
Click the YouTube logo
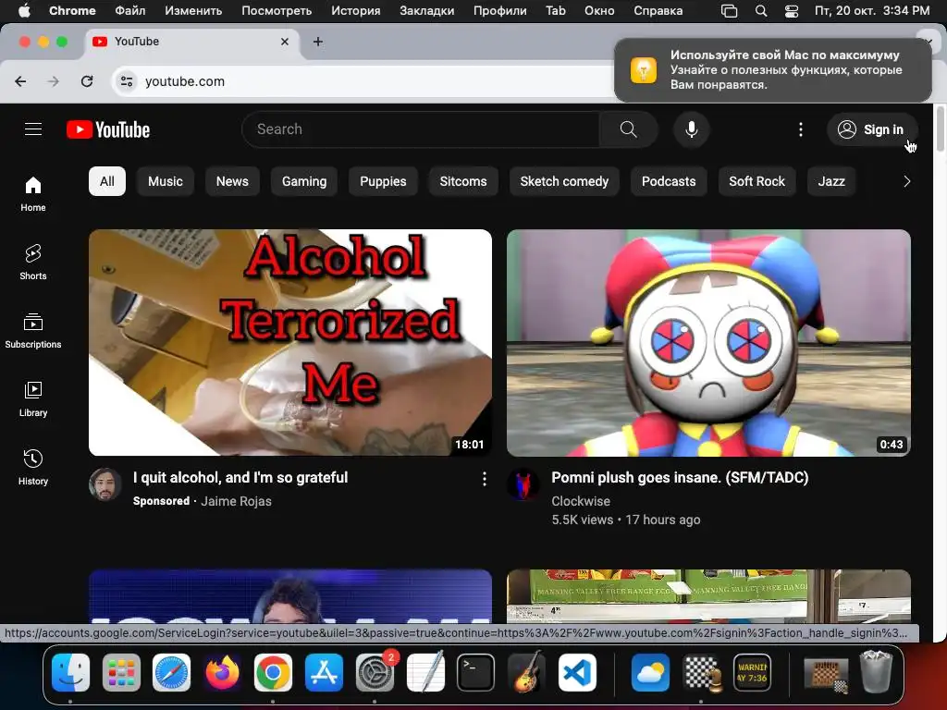pyautogui.click(x=108, y=129)
